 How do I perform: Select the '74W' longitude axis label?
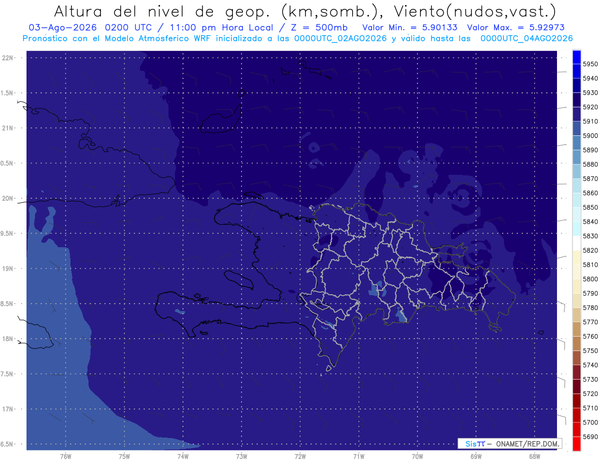tap(182, 456)
